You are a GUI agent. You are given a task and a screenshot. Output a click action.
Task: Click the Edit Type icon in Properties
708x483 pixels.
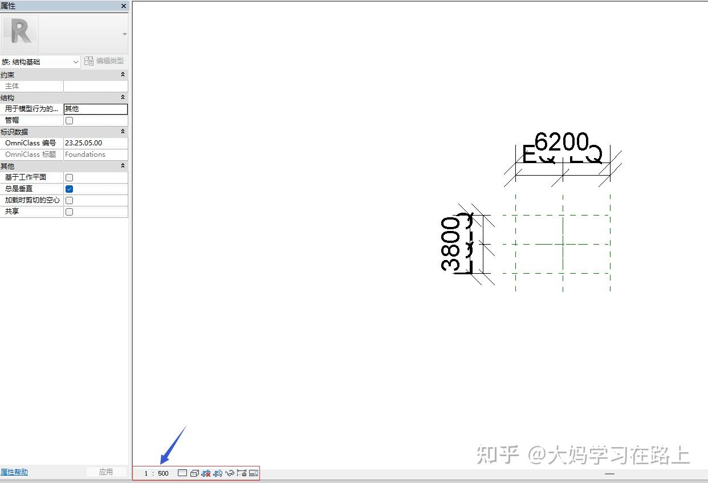(x=89, y=61)
